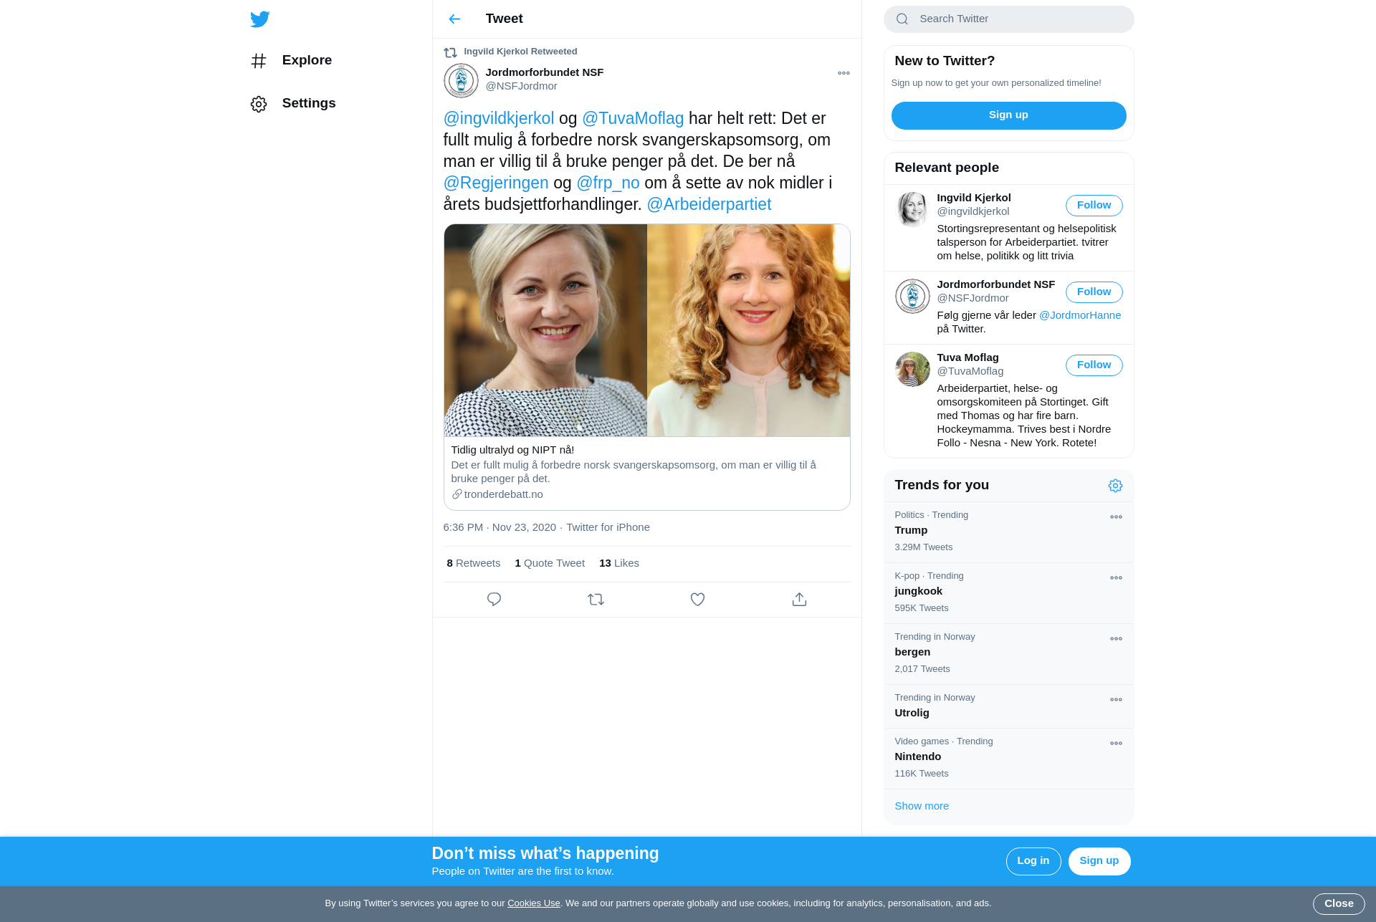The width and height of the screenshot is (1376, 922).
Task: Open Ingvild Kjerkol Retweeted label
Action: coord(520,52)
